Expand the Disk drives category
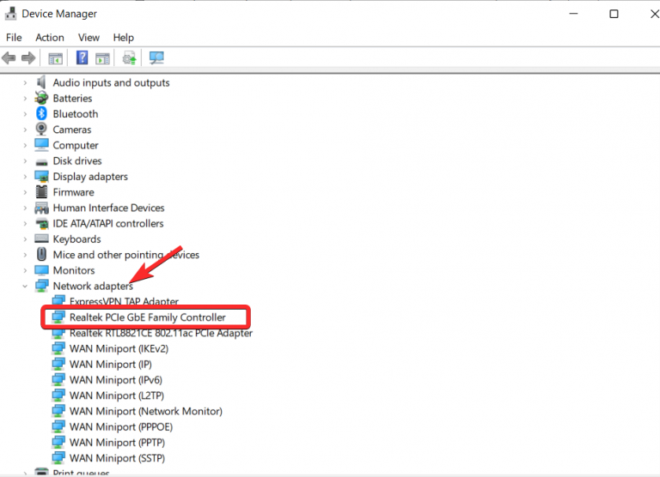Viewport: 660px width, 477px height. [25, 161]
